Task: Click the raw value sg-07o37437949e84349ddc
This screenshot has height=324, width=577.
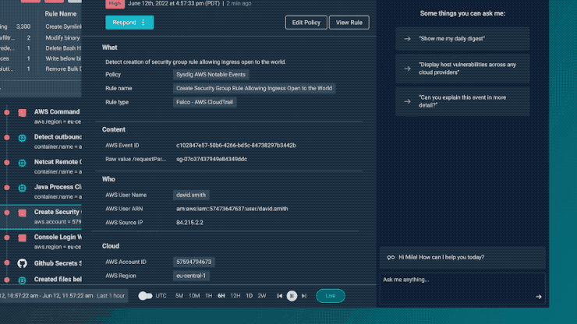Action: tap(211, 159)
